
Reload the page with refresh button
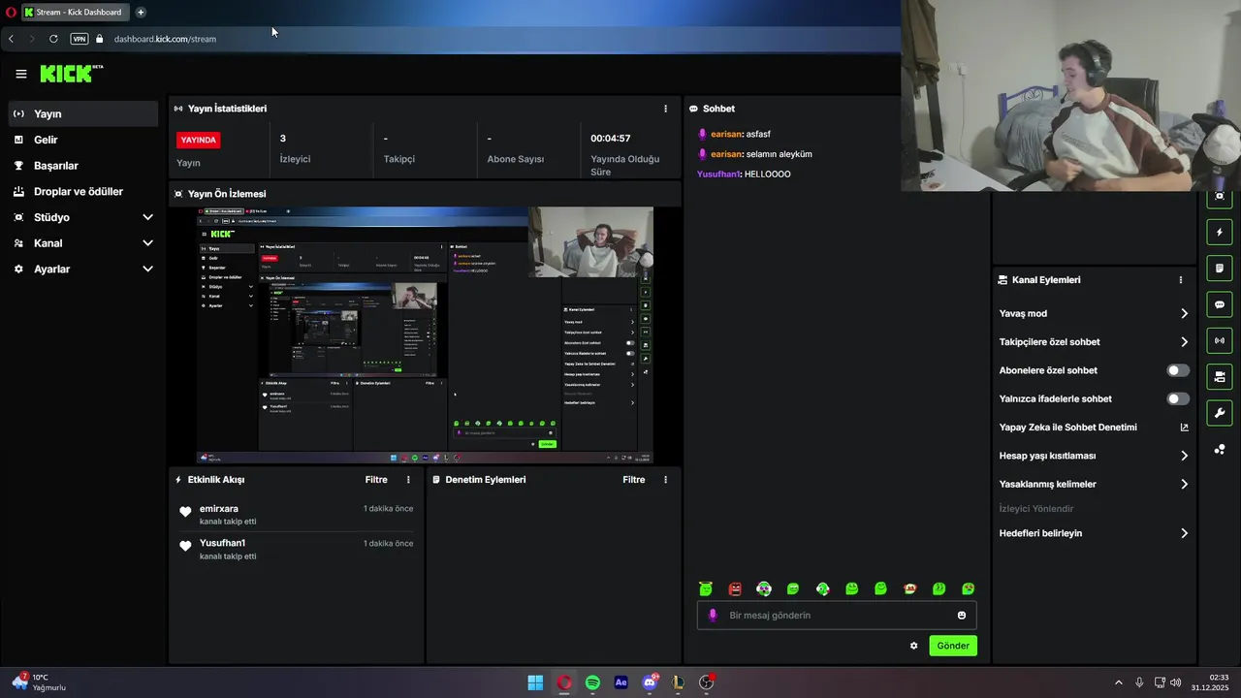pyautogui.click(x=53, y=39)
